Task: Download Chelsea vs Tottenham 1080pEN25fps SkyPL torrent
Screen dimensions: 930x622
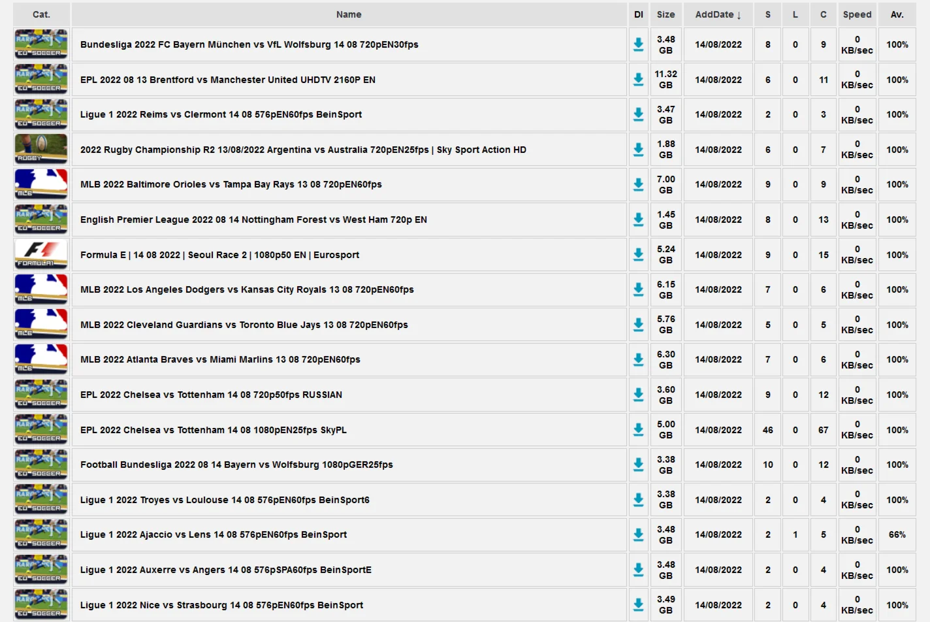Action: [x=638, y=430]
